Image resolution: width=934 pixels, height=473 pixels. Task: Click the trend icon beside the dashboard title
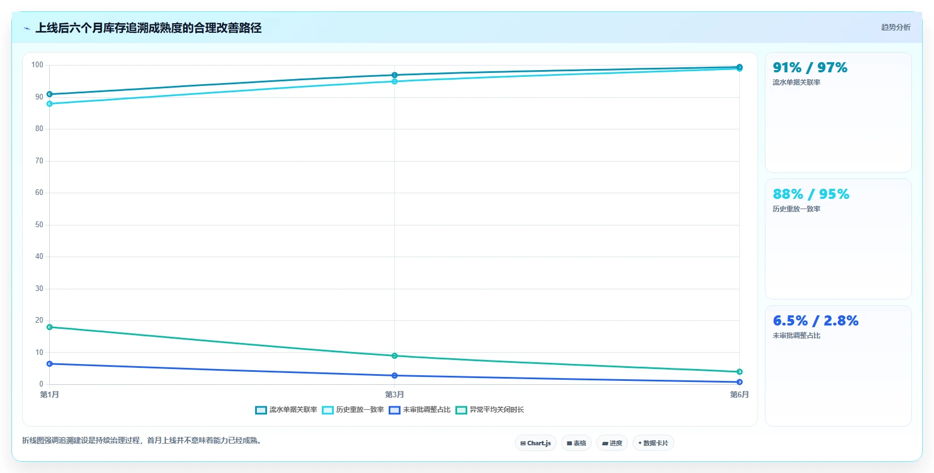27,28
